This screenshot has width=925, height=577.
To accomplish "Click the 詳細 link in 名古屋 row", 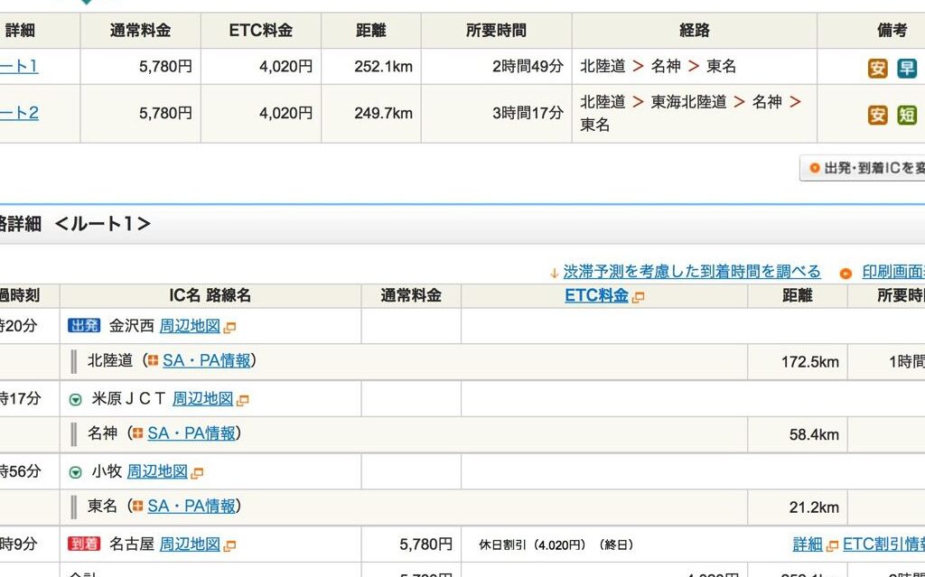I will pyautogui.click(x=808, y=544).
